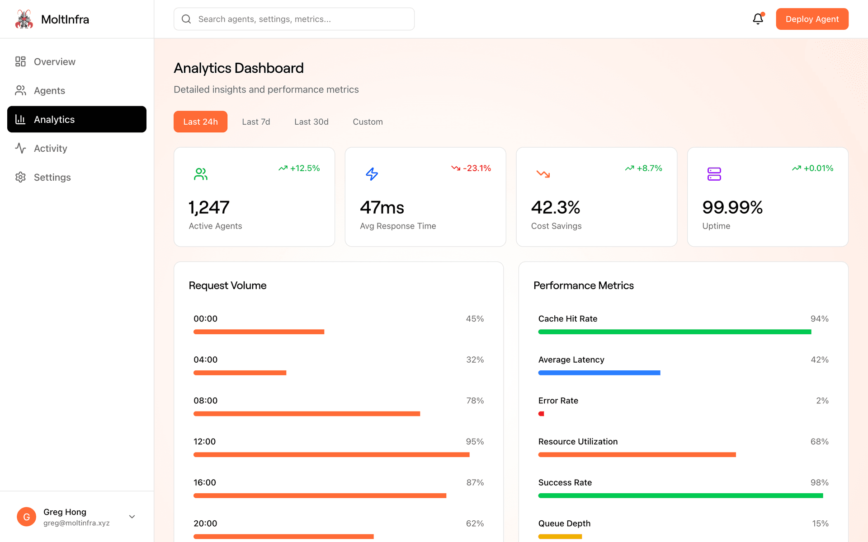Click the 42.3% Cost Savings value

(556, 207)
